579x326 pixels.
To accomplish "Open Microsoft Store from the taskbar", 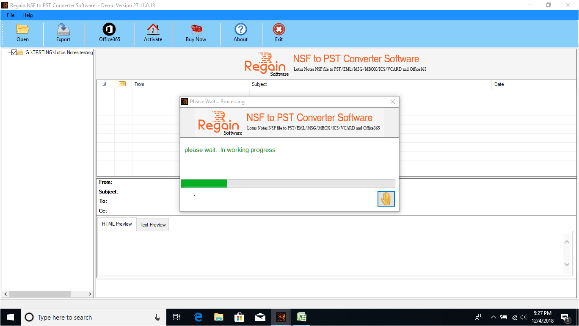I will pos(239,317).
